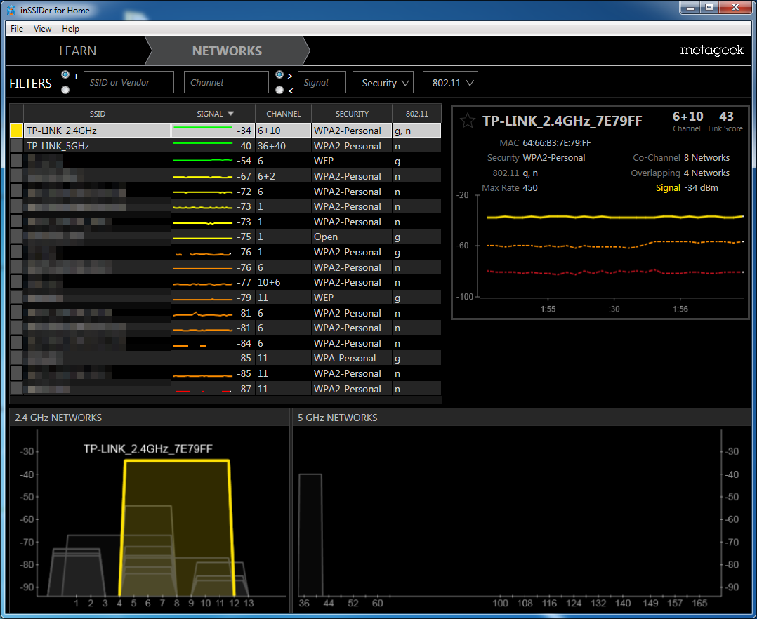Click the Overlapping 4 Networks text
Image resolution: width=757 pixels, height=619 pixels.
pos(680,173)
